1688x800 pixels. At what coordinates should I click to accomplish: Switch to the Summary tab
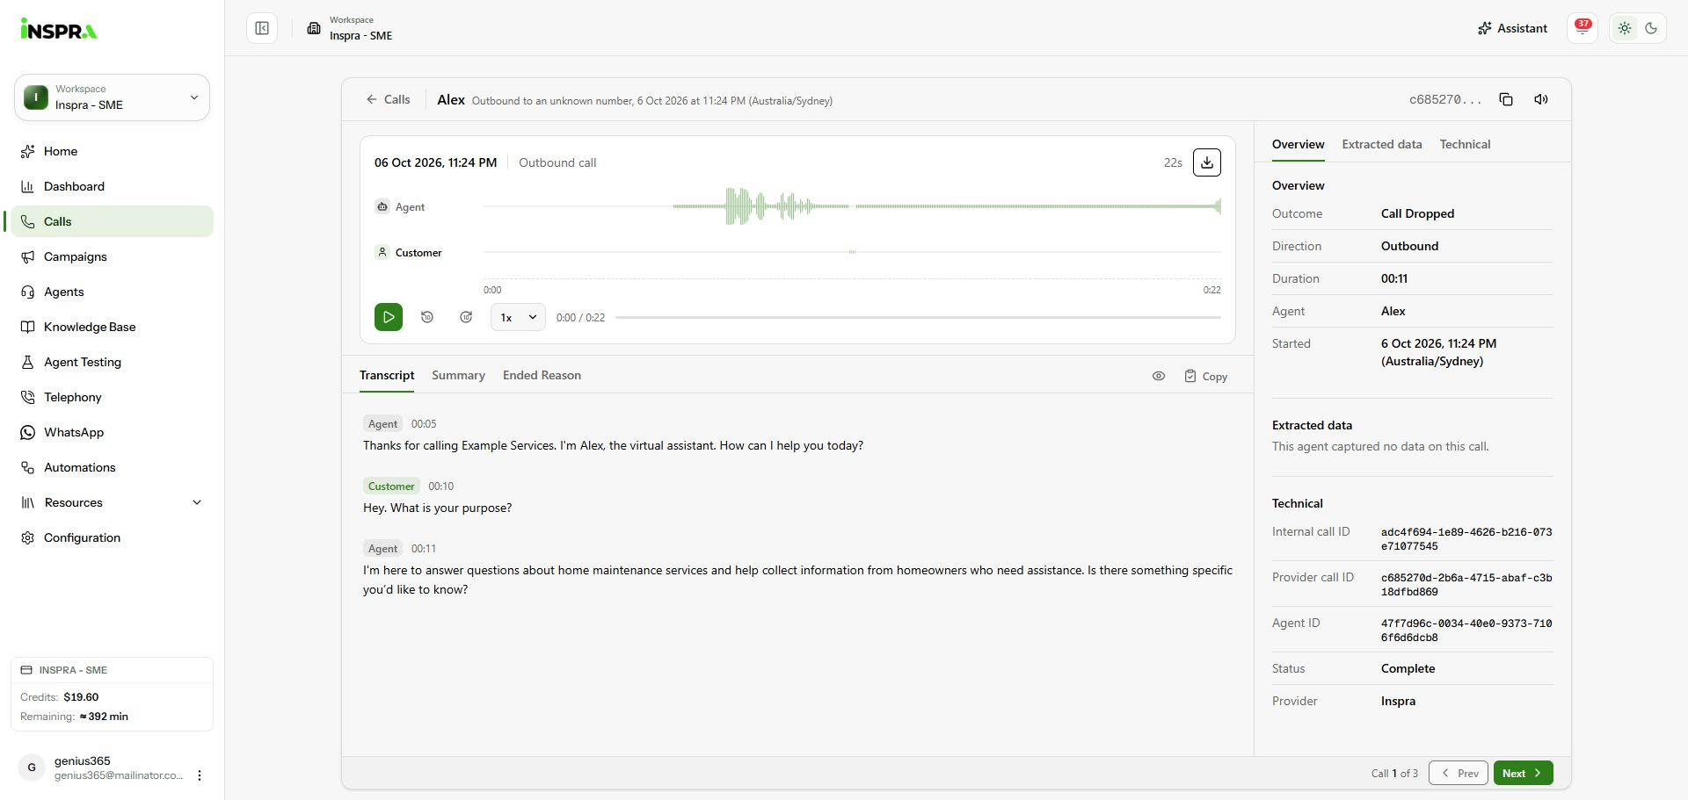(x=458, y=375)
